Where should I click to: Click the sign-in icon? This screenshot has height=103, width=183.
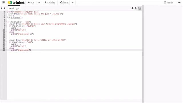[x=179, y=3]
